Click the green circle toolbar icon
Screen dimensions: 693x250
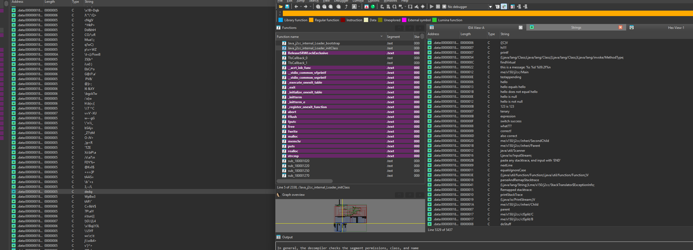373,7
